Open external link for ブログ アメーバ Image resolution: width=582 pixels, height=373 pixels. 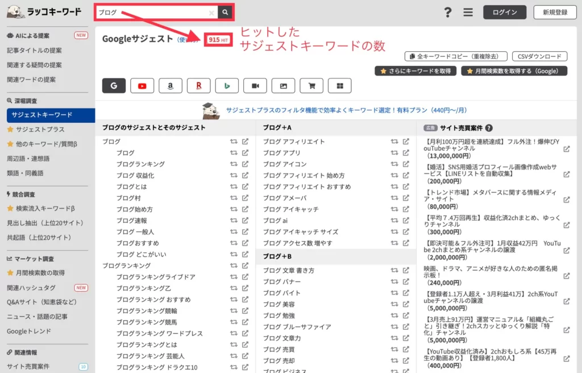[x=406, y=198]
